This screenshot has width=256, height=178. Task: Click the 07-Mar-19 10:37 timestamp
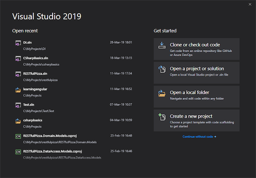[x=121, y=105]
